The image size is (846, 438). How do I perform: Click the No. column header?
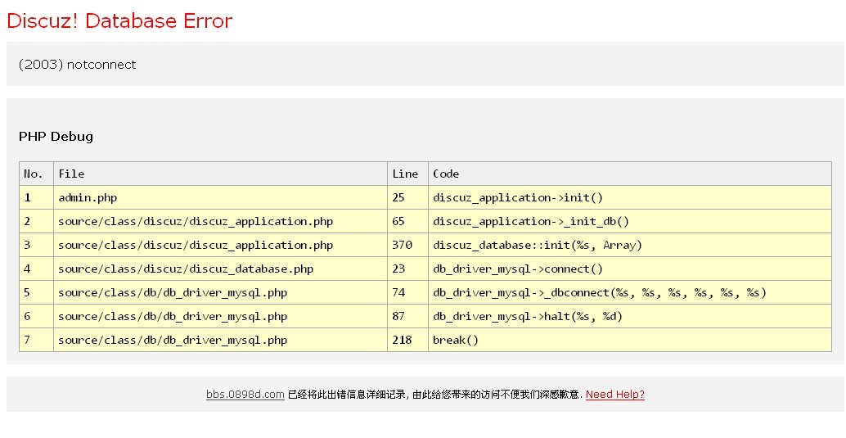(36, 174)
